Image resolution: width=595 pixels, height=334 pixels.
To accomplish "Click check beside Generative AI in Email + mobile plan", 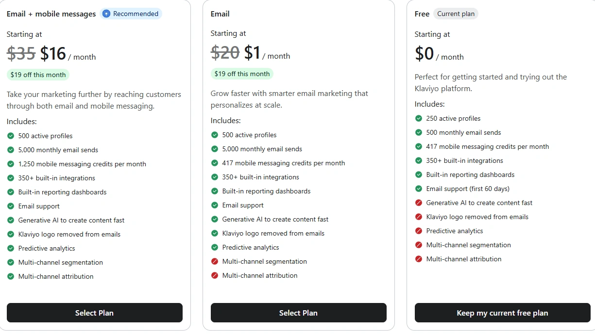I will [x=11, y=220].
